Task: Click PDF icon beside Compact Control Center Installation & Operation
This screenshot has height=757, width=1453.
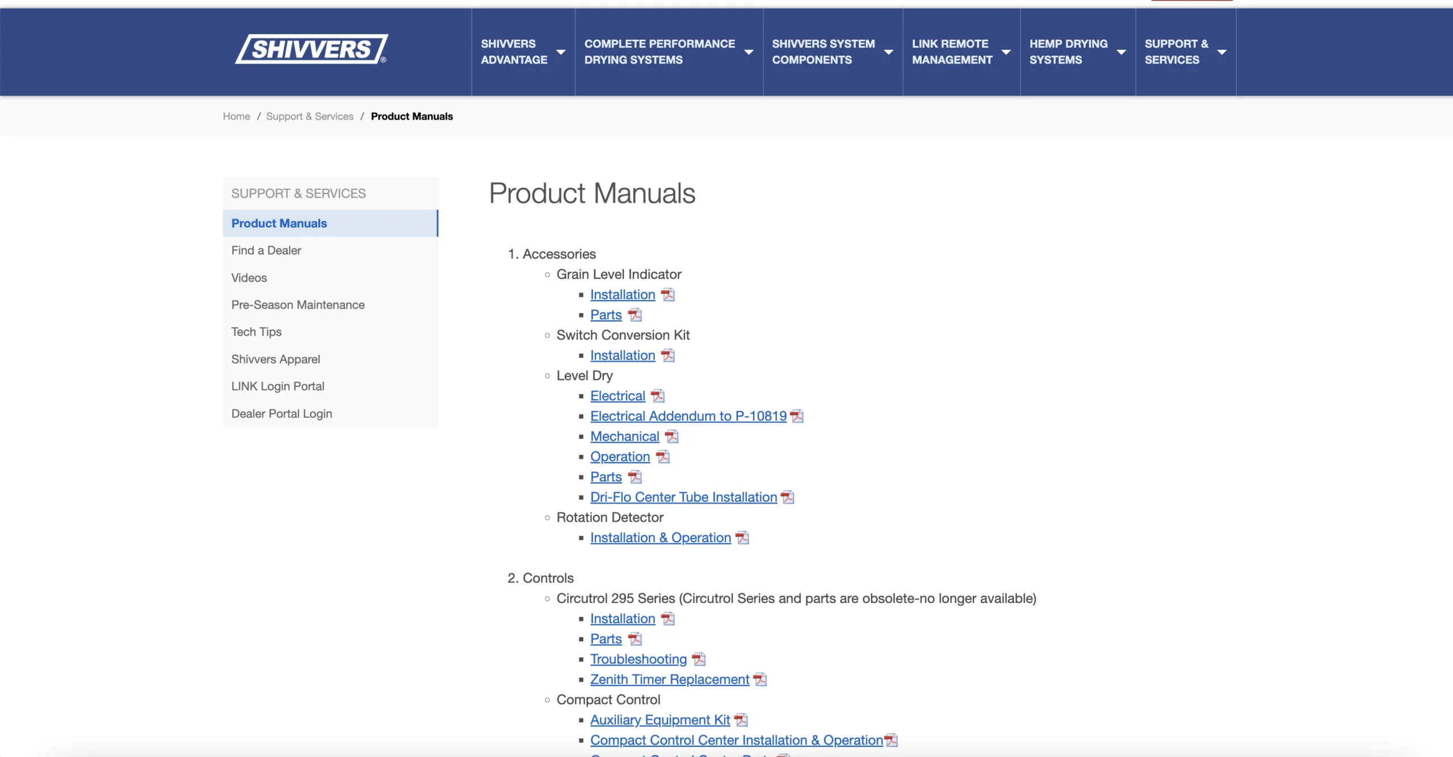Action: coord(891,740)
